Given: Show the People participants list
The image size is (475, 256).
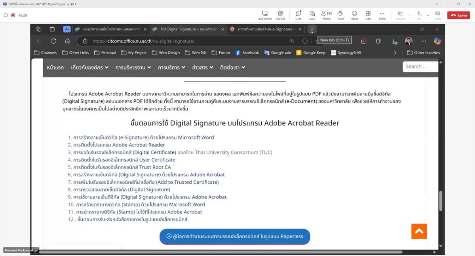Looking at the screenshot, I should [326, 15].
